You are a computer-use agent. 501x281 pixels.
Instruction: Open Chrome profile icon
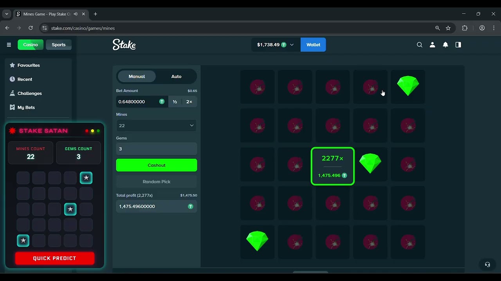482,28
